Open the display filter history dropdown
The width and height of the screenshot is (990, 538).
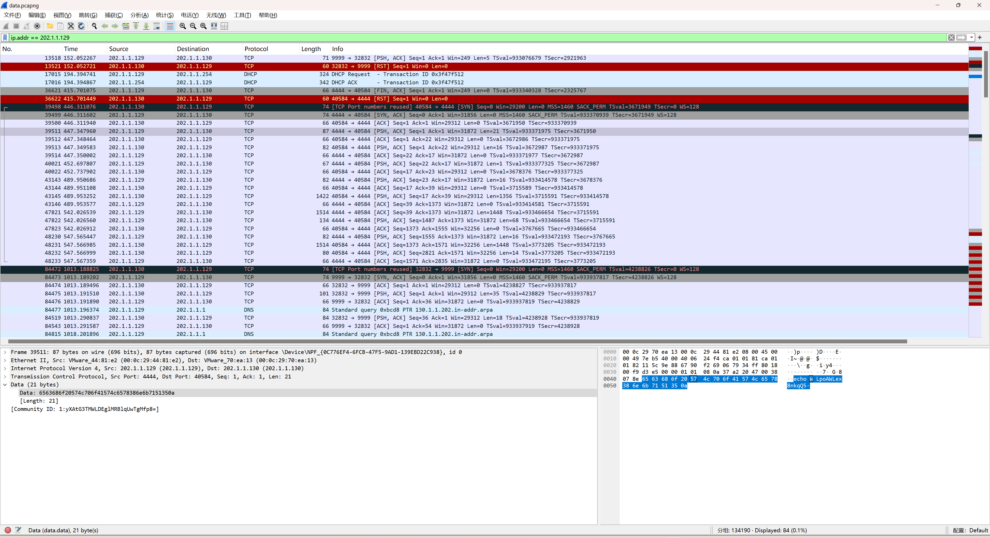tap(971, 38)
